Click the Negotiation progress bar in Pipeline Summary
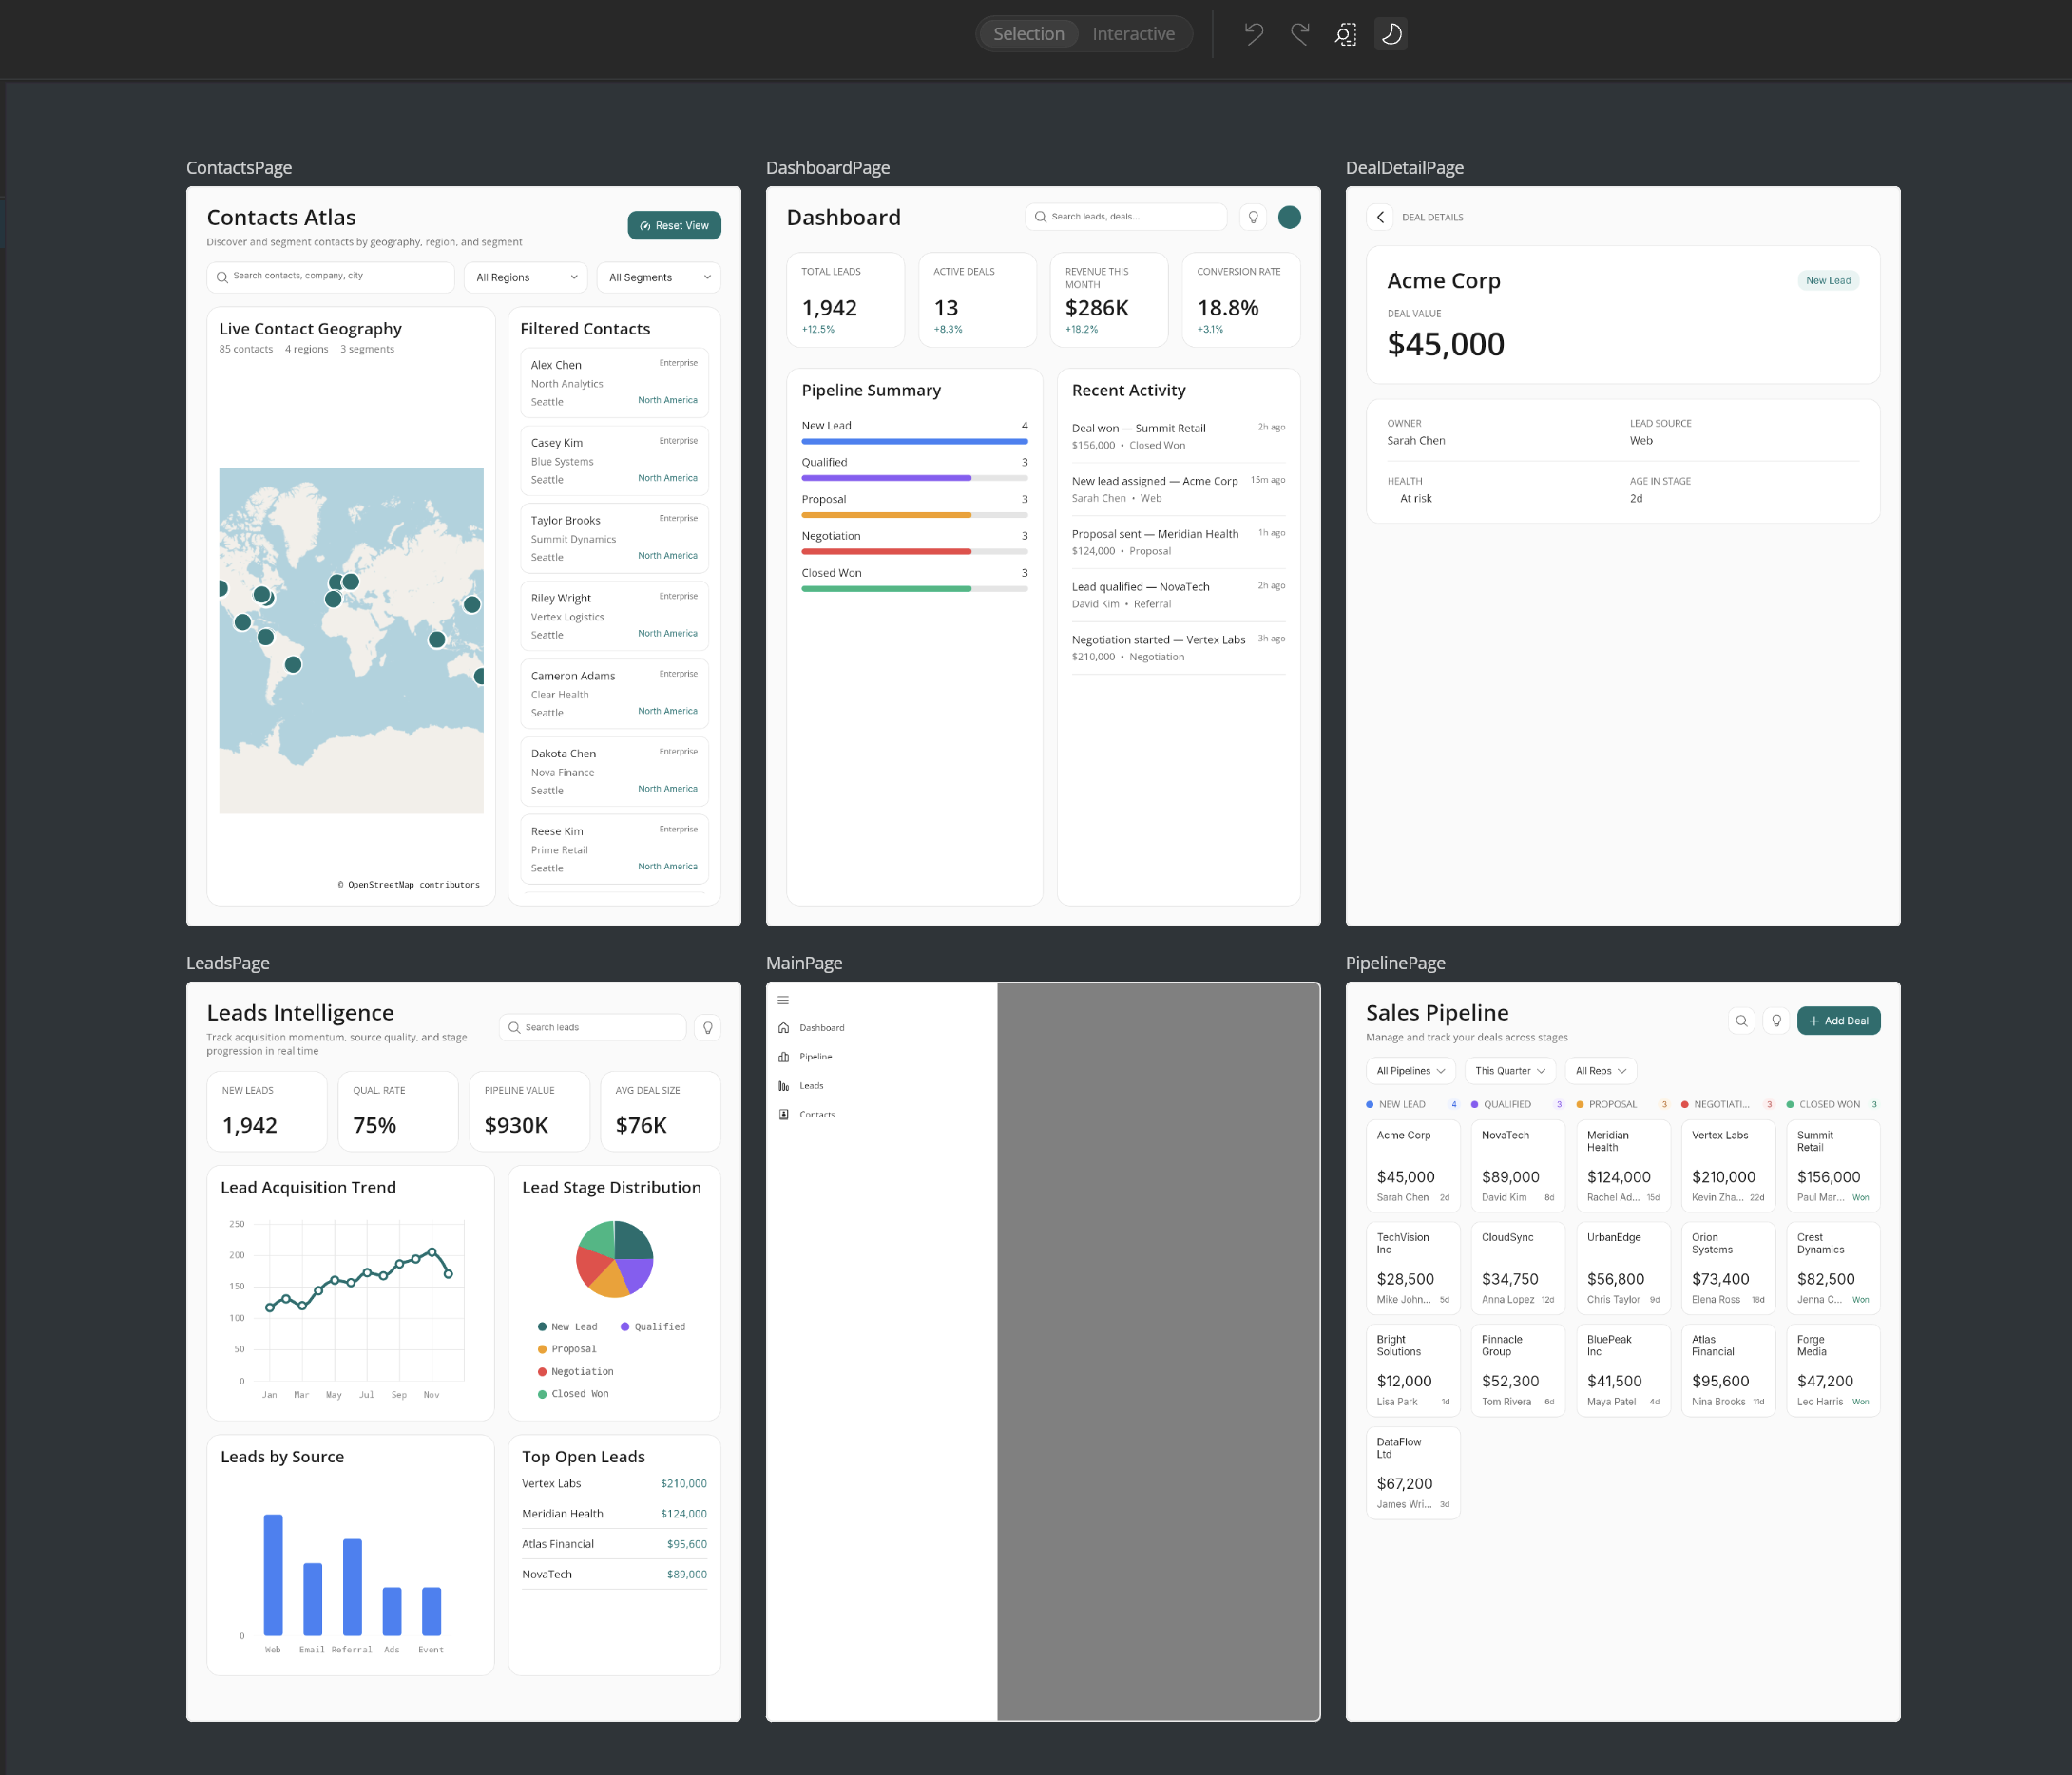This screenshot has height=1775, width=2072. 914,551
